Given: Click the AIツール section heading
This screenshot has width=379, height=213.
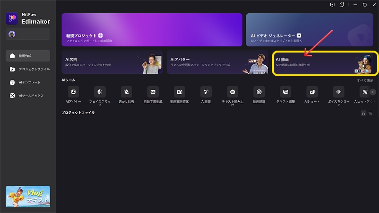Looking at the screenshot, I should pos(68,80).
